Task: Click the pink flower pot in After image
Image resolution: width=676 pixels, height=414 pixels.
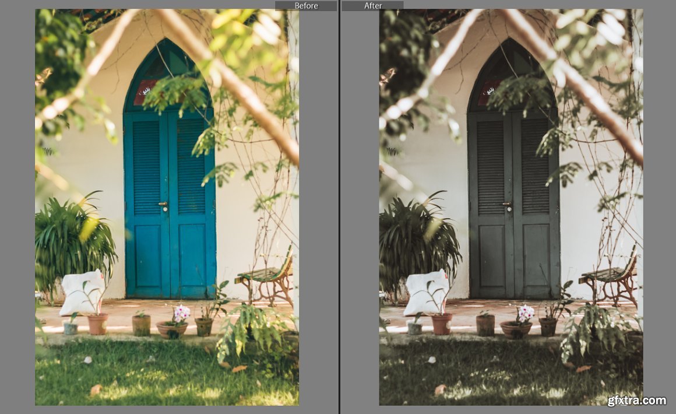Action: tap(517, 328)
